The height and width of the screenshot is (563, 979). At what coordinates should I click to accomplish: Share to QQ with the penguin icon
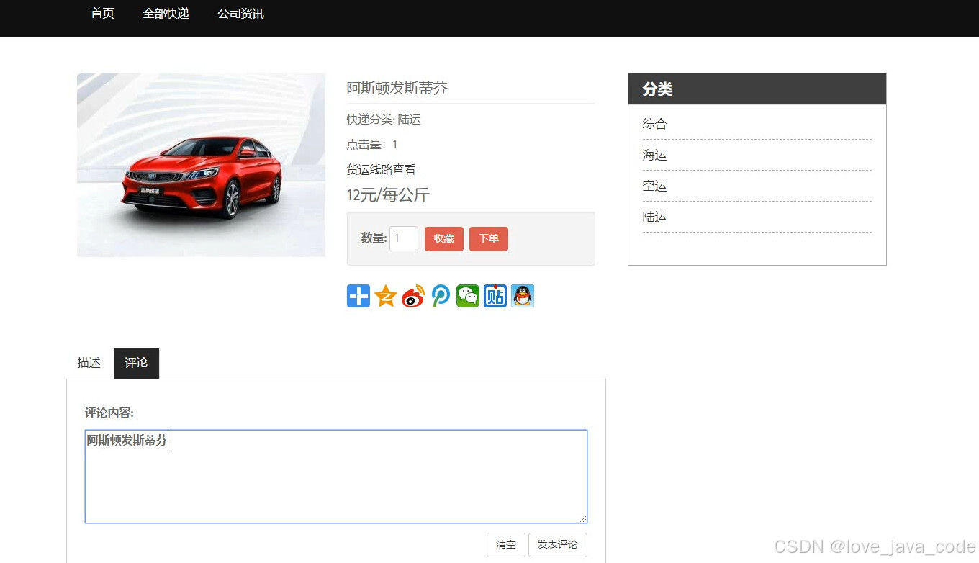tap(523, 296)
